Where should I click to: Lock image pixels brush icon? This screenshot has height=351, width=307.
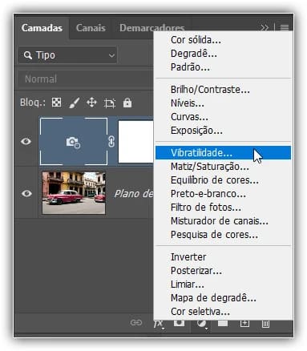[74, 103]
